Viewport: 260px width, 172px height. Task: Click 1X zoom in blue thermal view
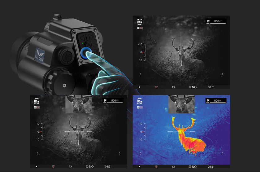(x=173, y=167)
